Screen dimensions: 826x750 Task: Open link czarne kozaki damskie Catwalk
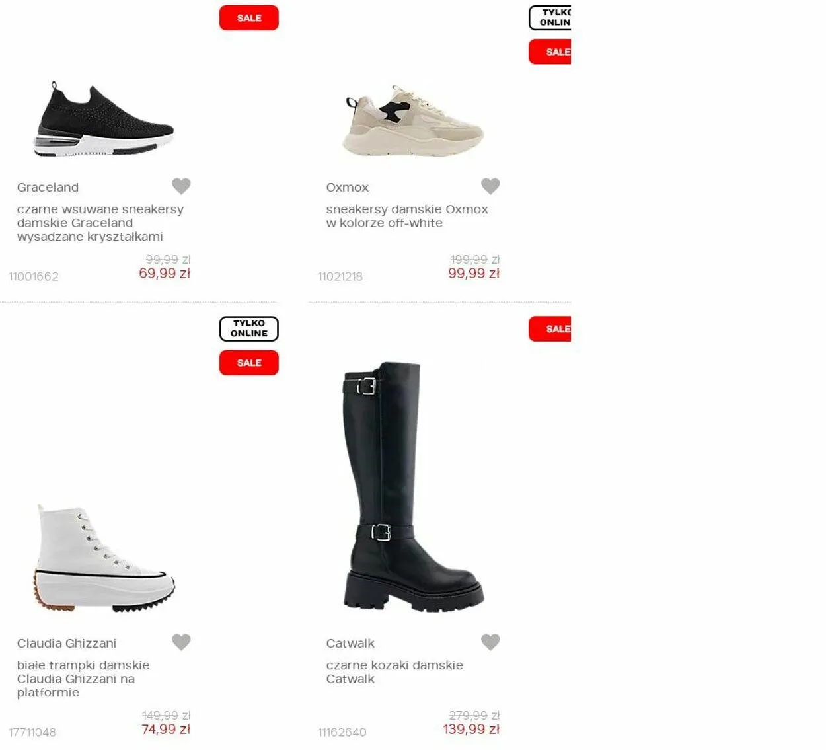click(x=394, y=672)
